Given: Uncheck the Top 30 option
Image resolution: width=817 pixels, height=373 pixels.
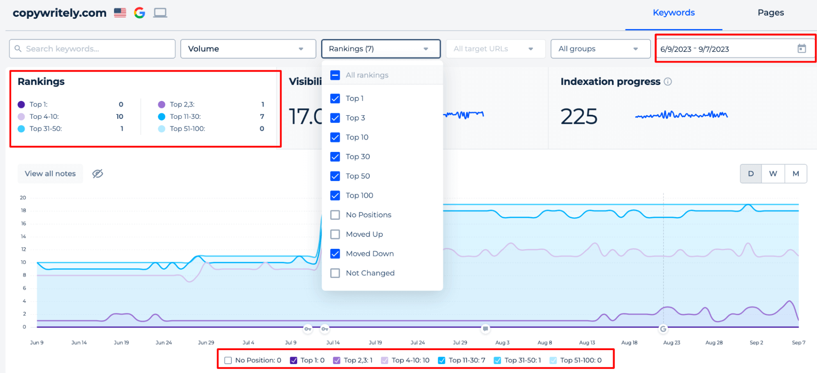Looking at the screenshot, I should [335, 157].
